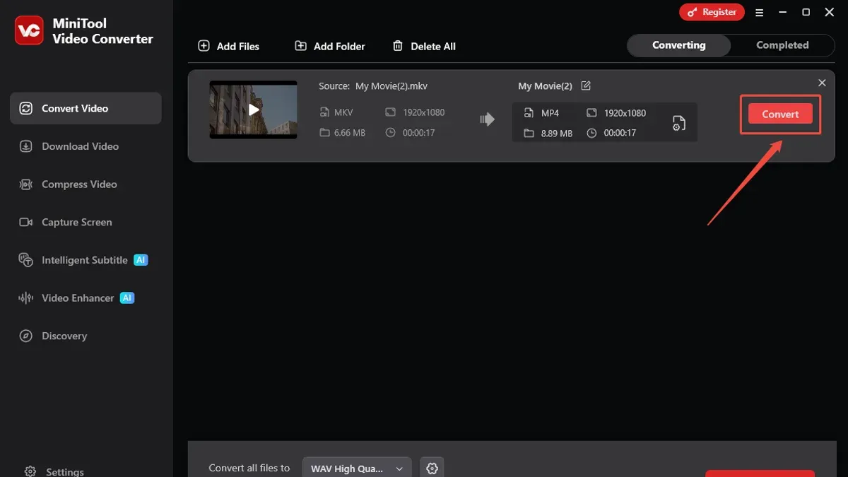
Task: Switch to the Converting tab
Action: pyautogui.click(x=678, y=45)
